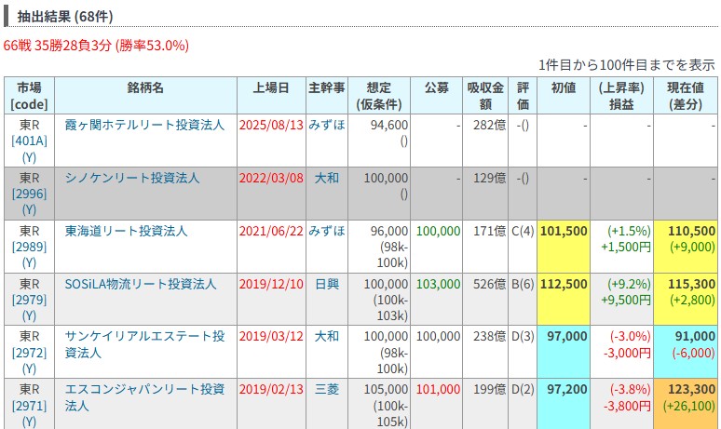The height and width of the screenshot is (429, 721).
Task: Click the 上場日 column header
Action: 271,96
